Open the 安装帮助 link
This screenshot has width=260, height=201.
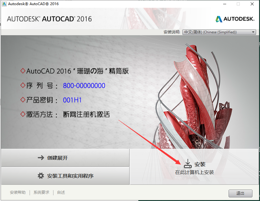tap(18, 192)
